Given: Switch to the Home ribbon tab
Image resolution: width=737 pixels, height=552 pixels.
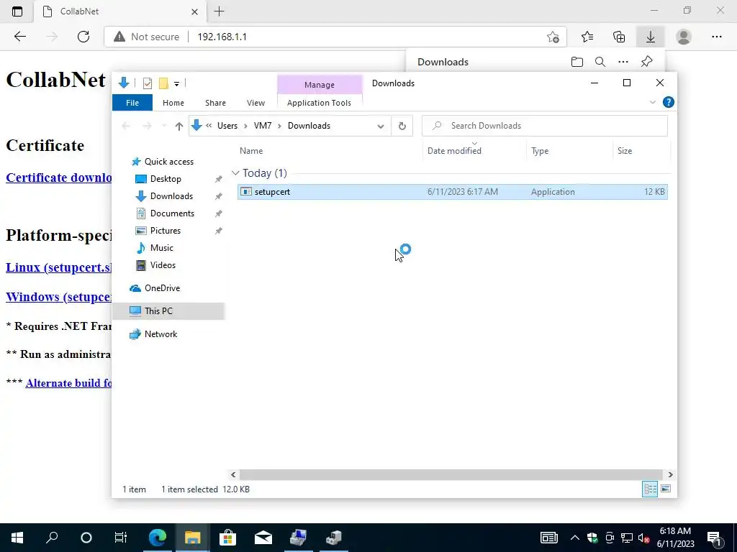Looking at the screenshot, I should (173, 103).
